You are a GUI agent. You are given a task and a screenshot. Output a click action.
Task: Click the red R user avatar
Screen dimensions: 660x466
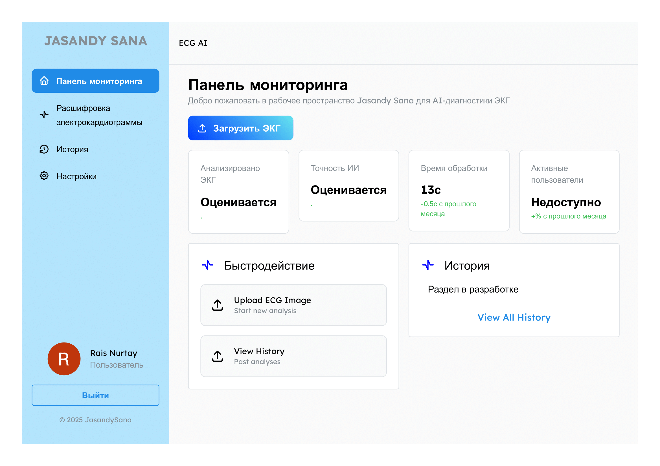click(x=64, y=359)
